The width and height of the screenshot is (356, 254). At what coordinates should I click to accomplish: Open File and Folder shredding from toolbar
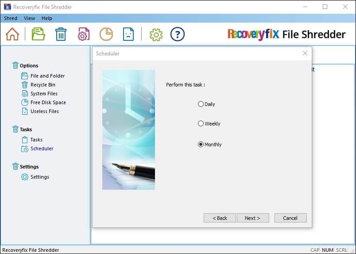pos(39,34)
